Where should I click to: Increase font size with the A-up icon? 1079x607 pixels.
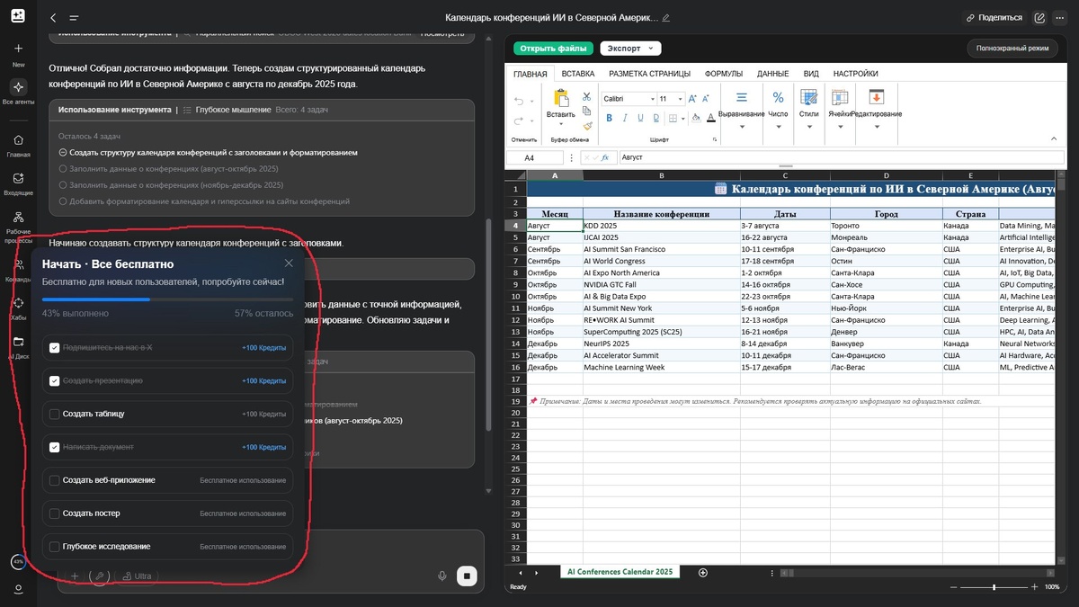pyautogui.click(x=694, y=99)
